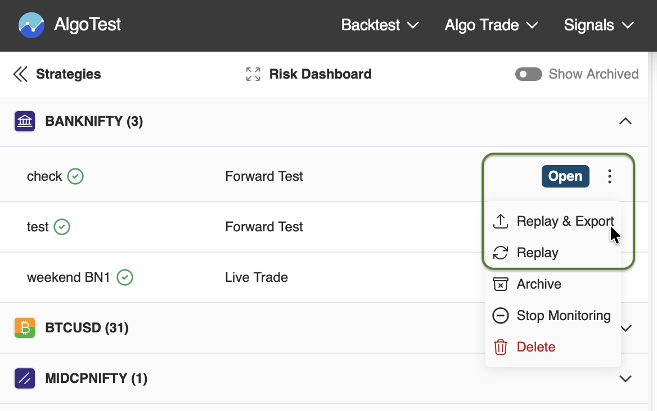Click the green check next to test
This screenshot has width=657, height=411.
coord(62,227)
